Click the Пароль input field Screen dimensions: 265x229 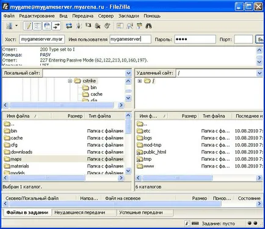pos(195,39)
